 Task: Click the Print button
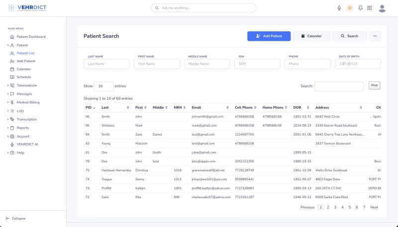375,85
